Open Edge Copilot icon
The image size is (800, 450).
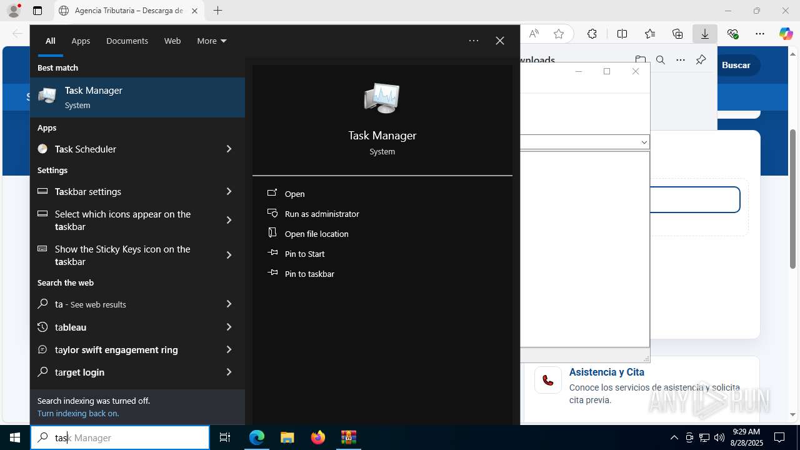coord(786,34)
